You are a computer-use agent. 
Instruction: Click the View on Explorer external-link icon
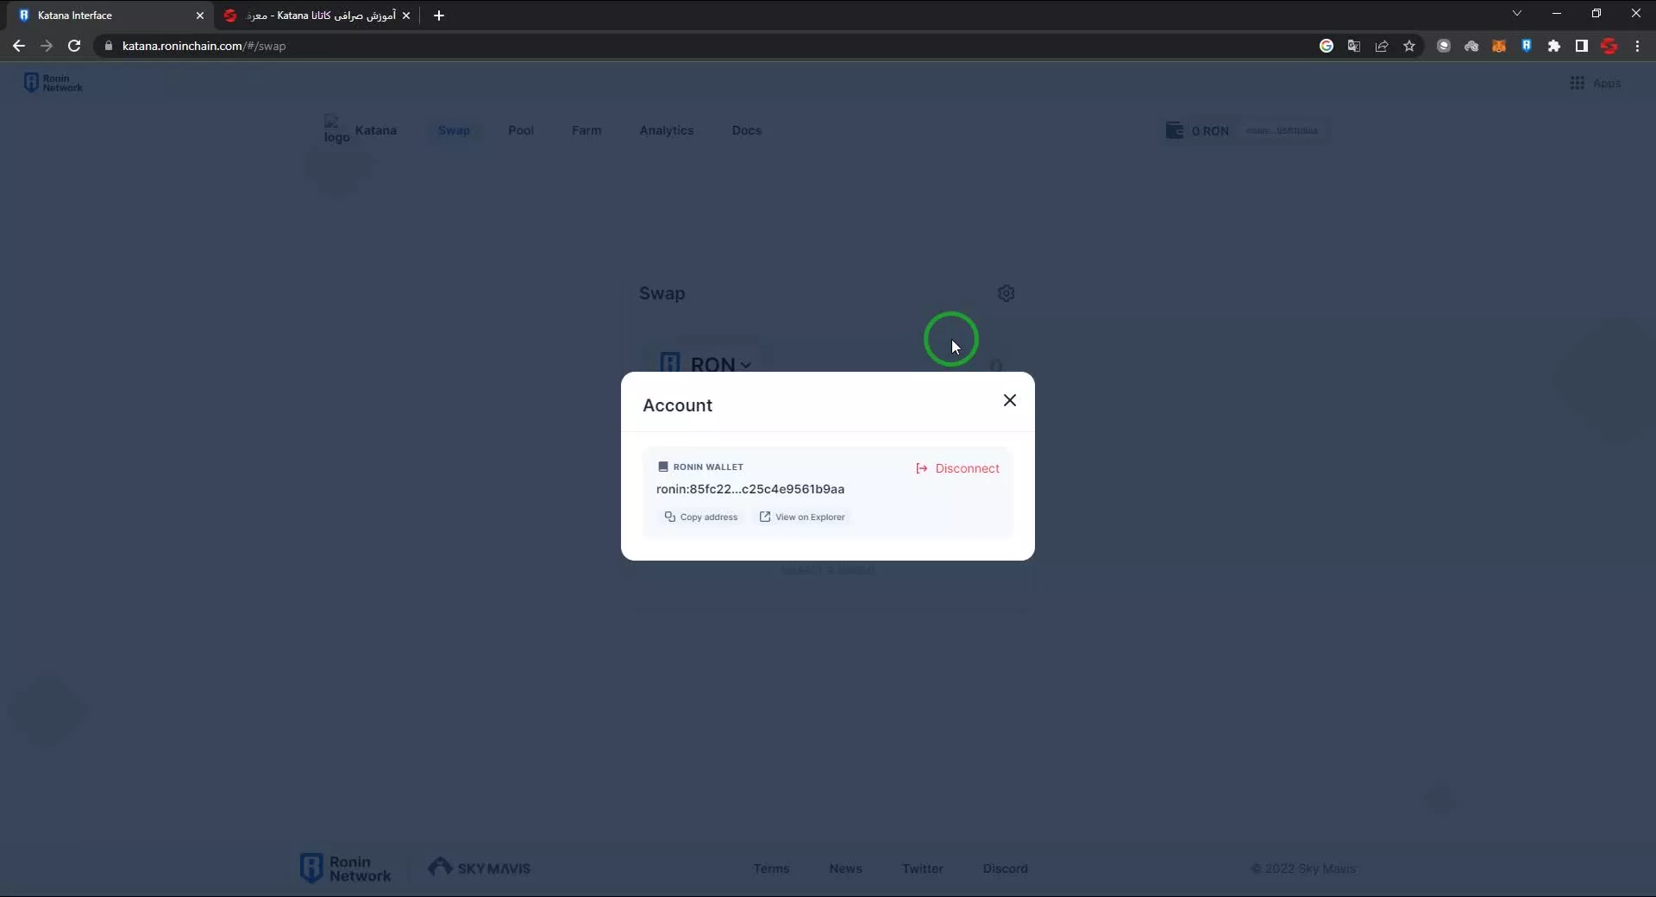765,517
